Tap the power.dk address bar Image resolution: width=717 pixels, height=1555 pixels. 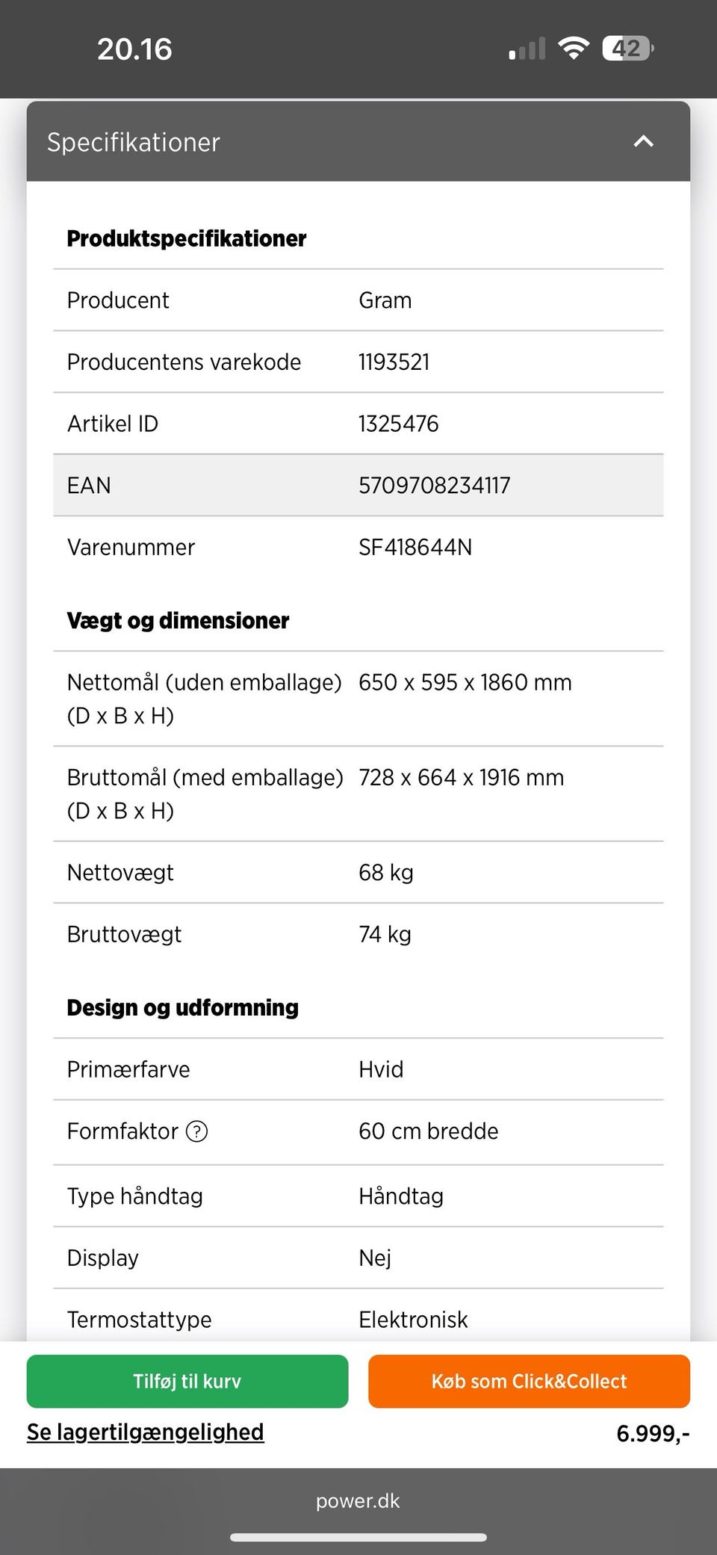coord(358,1500)
